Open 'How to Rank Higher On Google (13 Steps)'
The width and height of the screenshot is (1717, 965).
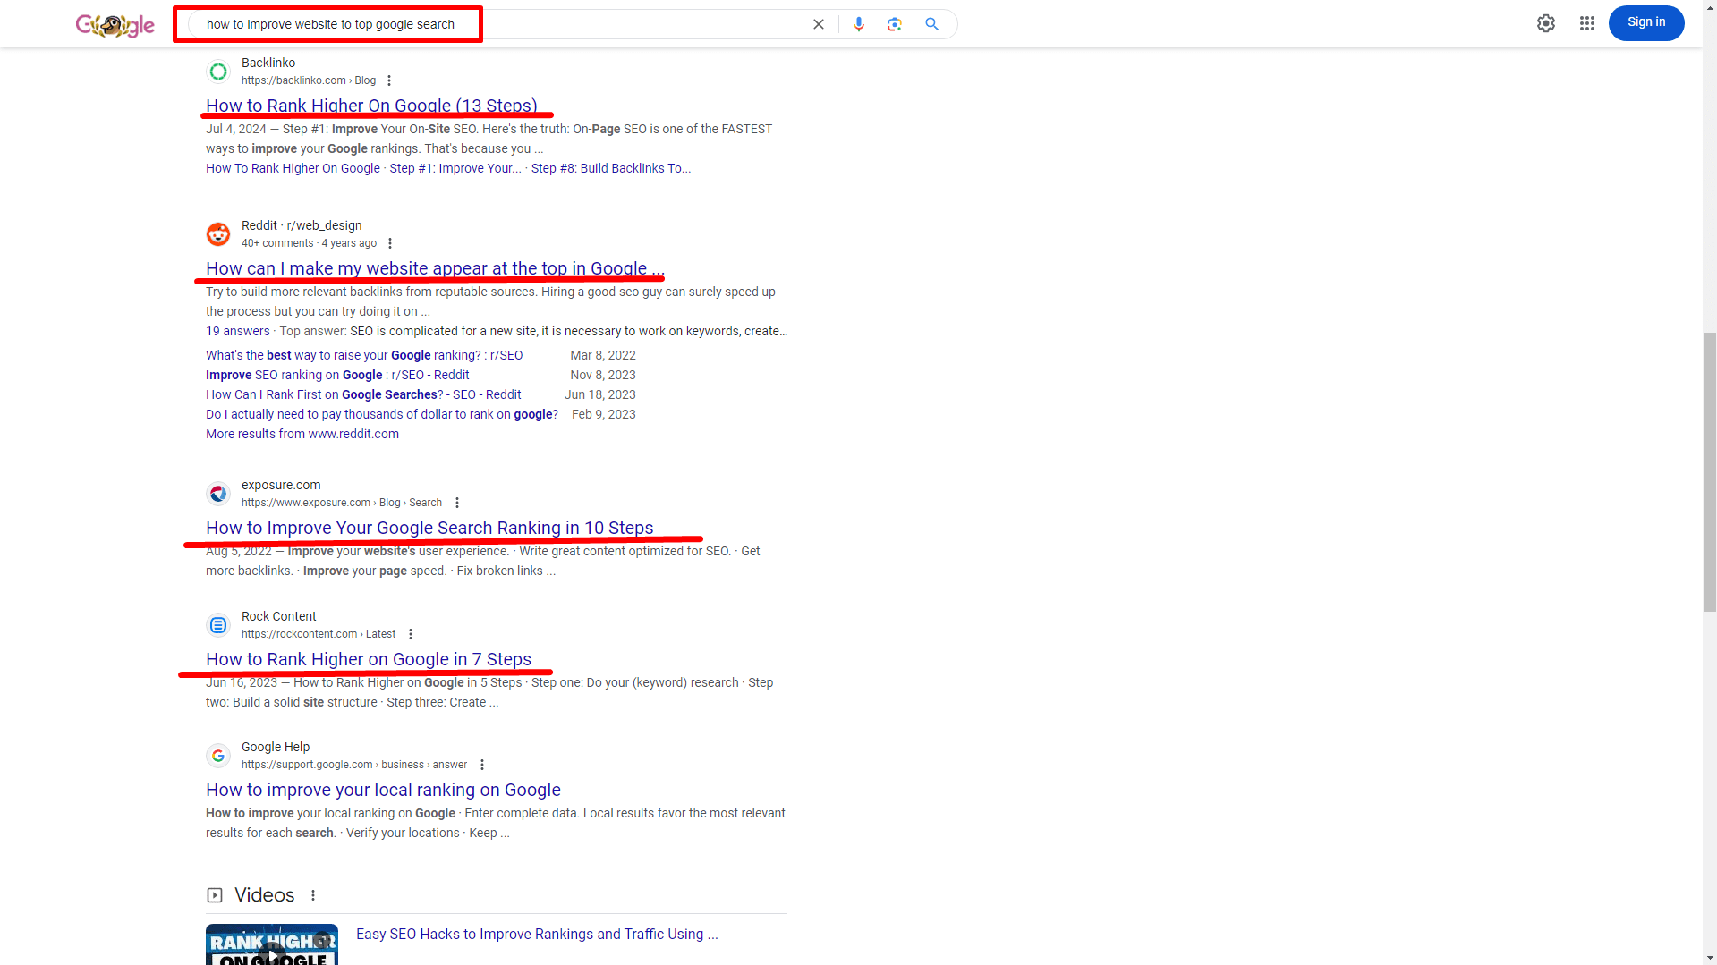[x=371, y=106]
